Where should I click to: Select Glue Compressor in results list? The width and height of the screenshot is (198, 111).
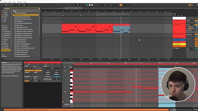[21, 13]
